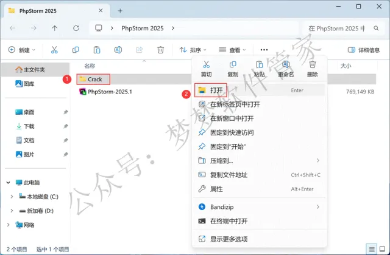Go back with the left arrow

(12, 29)
